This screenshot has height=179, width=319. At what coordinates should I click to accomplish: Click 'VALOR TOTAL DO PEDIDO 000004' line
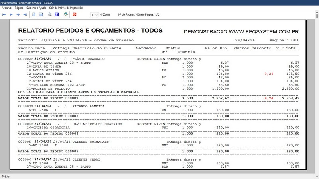click(x=48, y=134)
